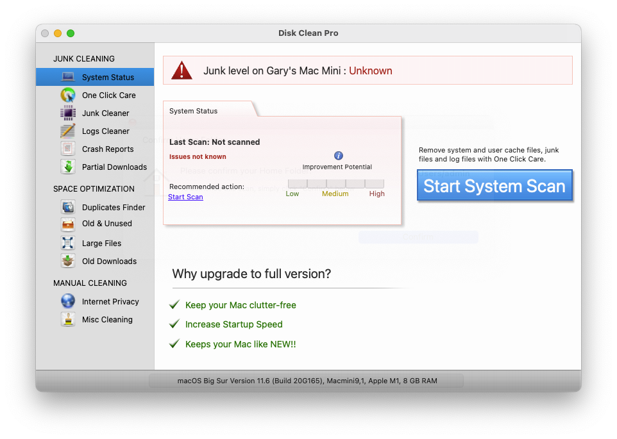Viewport: 617px width, 439px height.
Task: Click the SPACE OPTIMIZATION section header
Action: (94, 188)
